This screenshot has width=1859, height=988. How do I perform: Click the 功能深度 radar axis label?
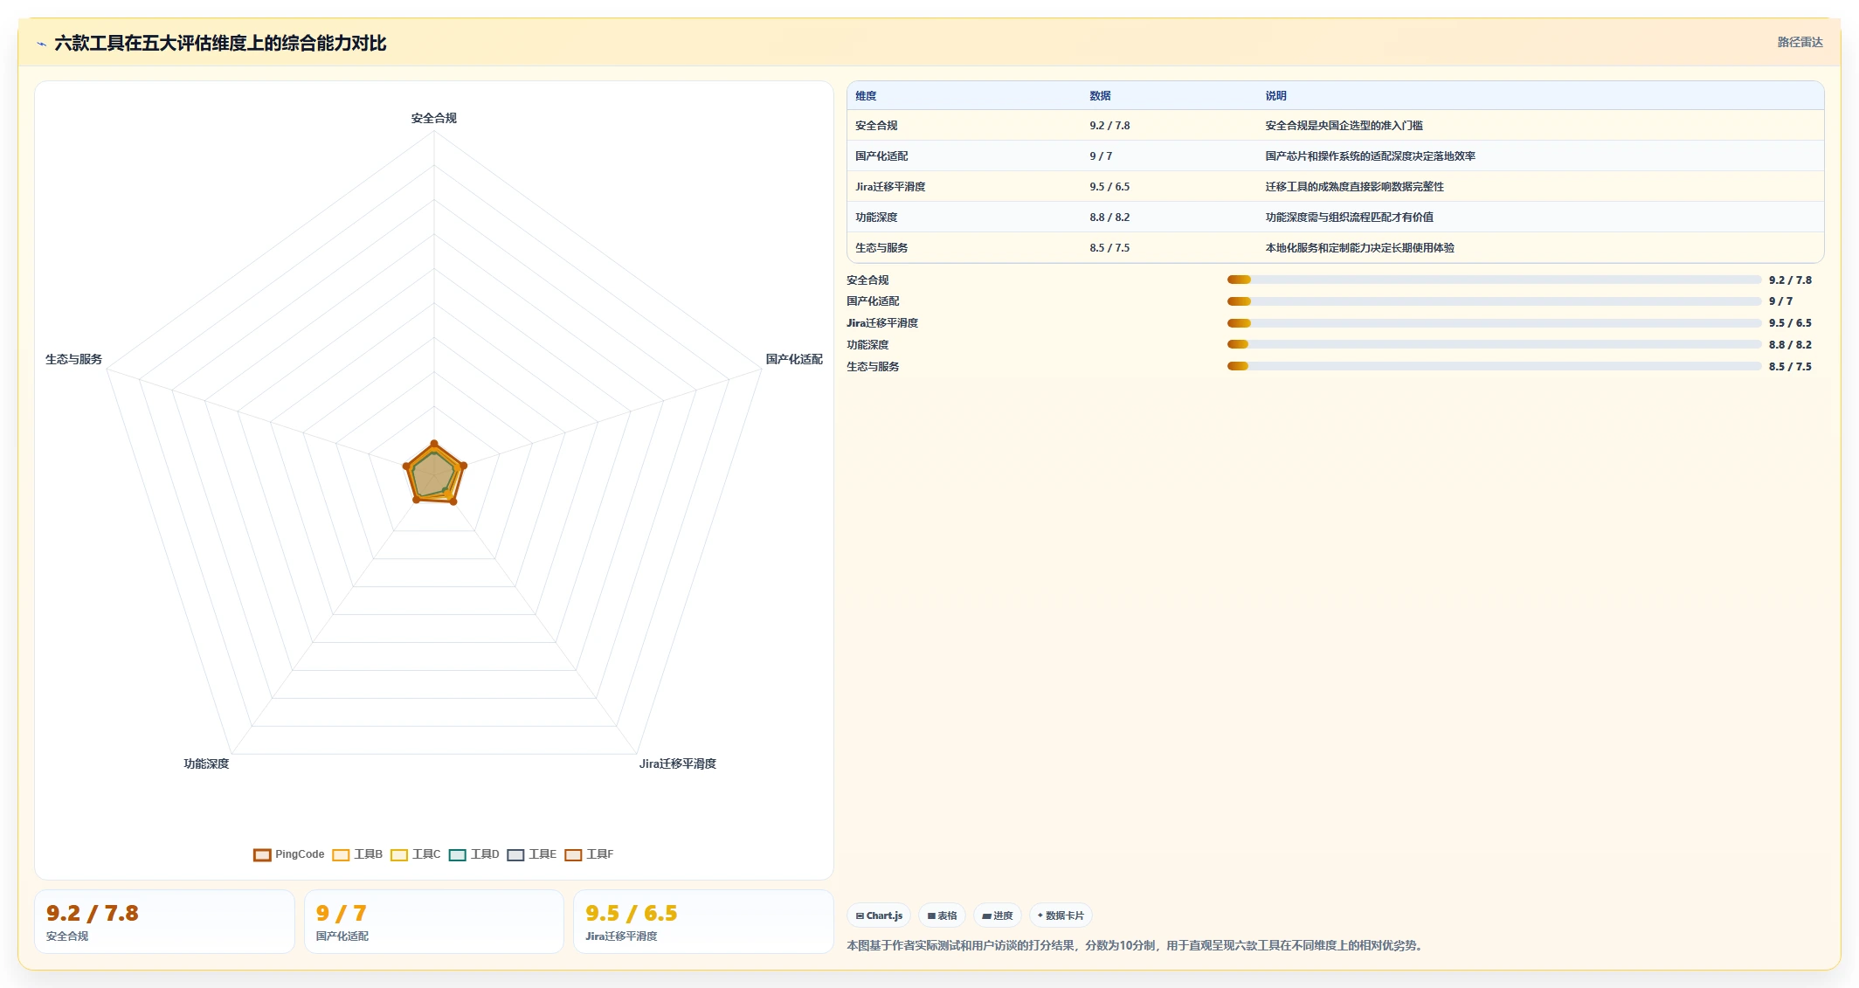coord(206,763)
